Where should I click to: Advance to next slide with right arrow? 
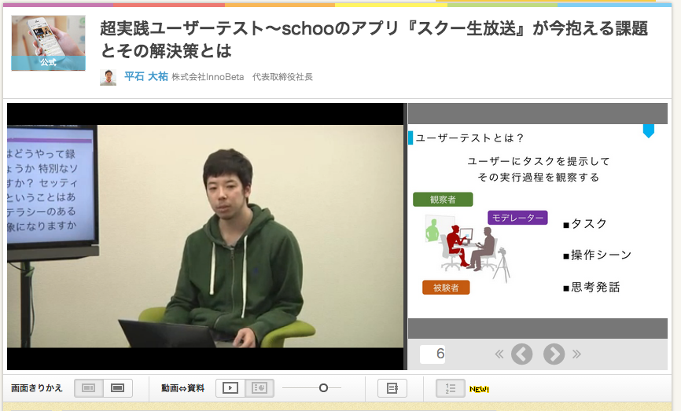pos(554,354)
